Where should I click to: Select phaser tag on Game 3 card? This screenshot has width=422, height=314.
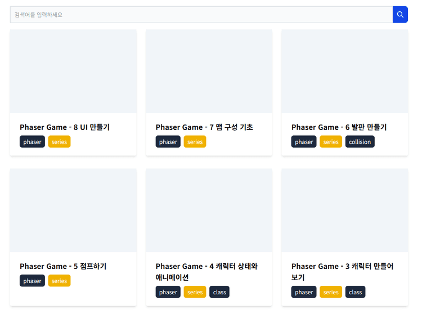pyautogui.click(x=304, y=292)
